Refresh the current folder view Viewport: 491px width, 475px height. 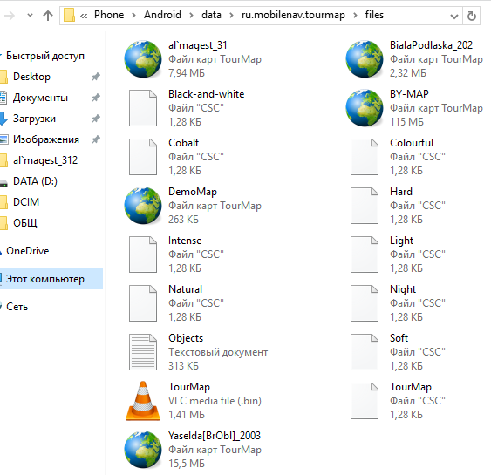(x=471, y=16)
